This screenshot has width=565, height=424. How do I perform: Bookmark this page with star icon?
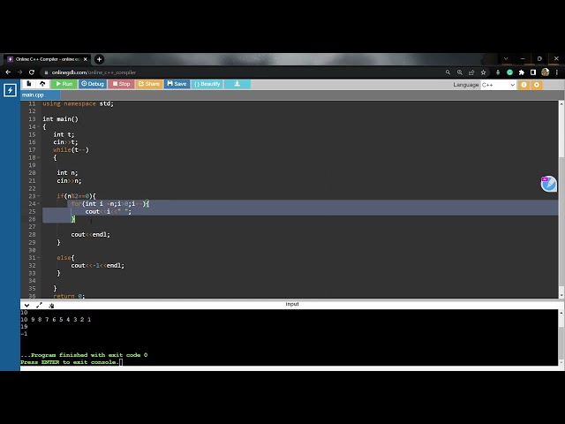pos(483,72)
